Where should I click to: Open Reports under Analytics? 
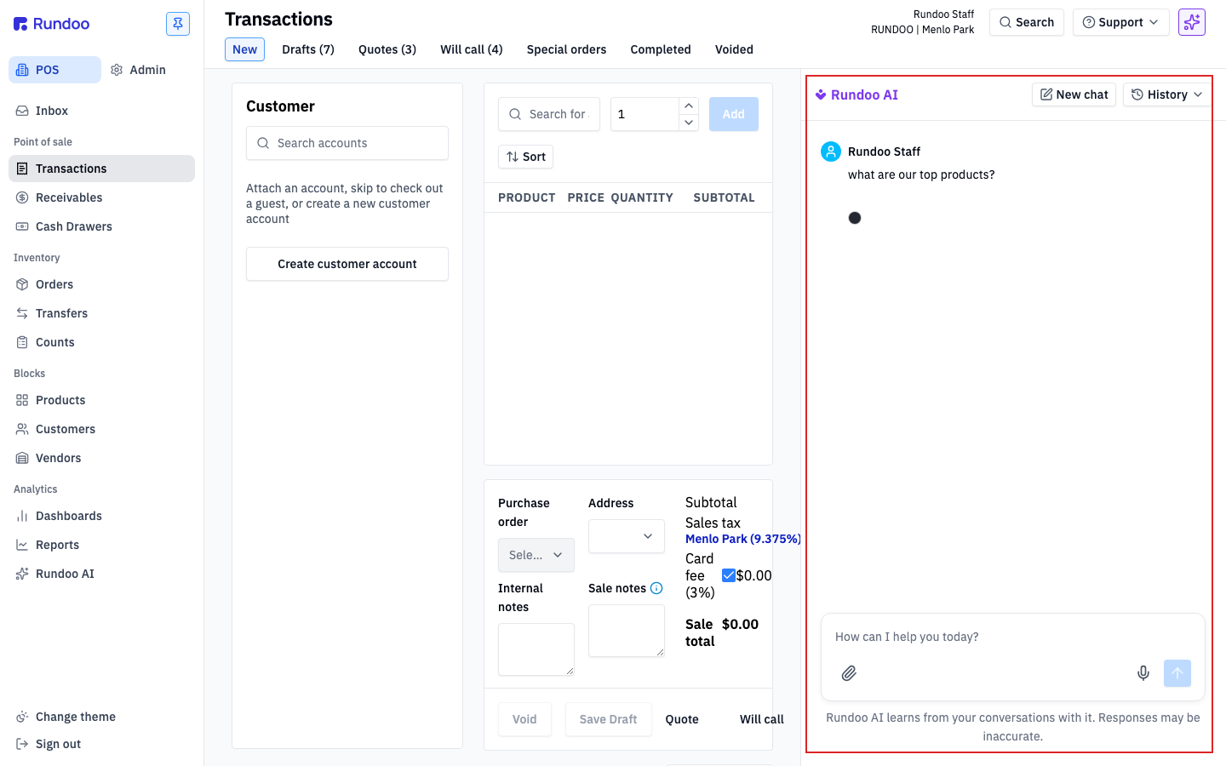(101, 545)
